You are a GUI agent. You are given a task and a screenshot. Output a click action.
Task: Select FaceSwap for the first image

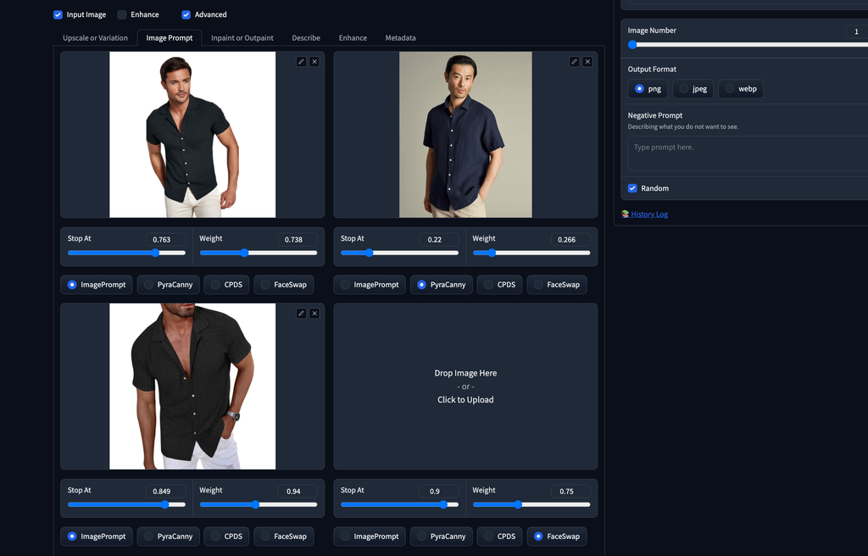[283, 285]
